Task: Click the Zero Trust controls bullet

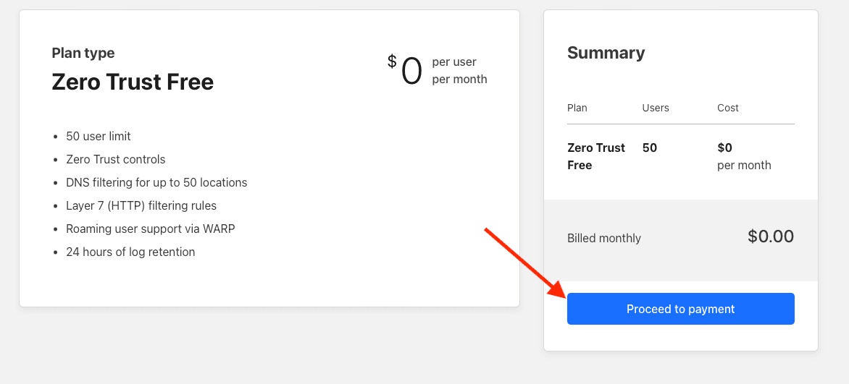Action: pyautogui.click(x=116, y=160)
